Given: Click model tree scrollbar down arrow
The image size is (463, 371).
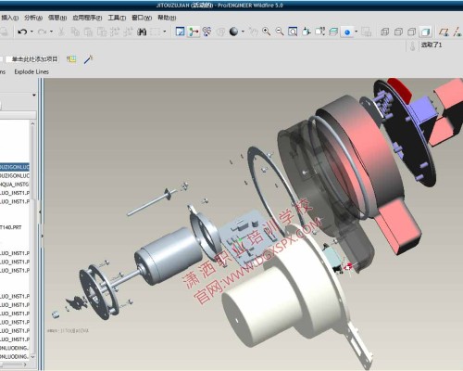Looking at the screenshot, I should coord(32,357).
